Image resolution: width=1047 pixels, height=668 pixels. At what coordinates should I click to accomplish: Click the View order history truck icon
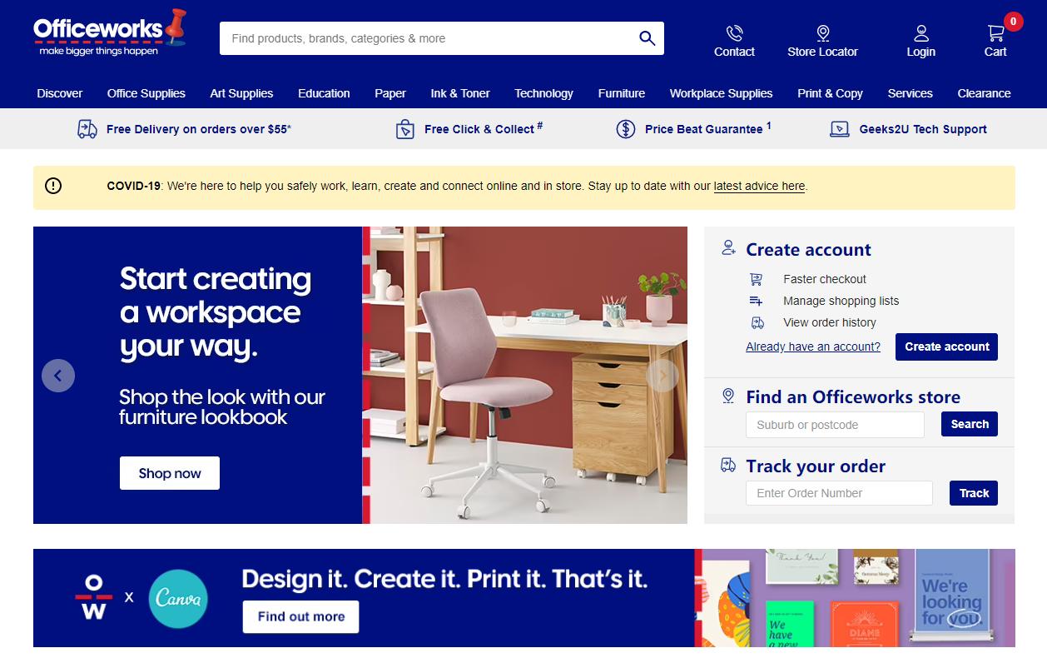pos(757,322)
